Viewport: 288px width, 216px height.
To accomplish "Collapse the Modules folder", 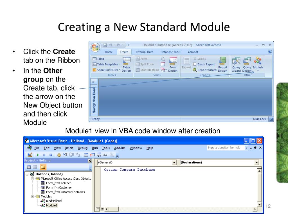I will [x=32, y=197].
